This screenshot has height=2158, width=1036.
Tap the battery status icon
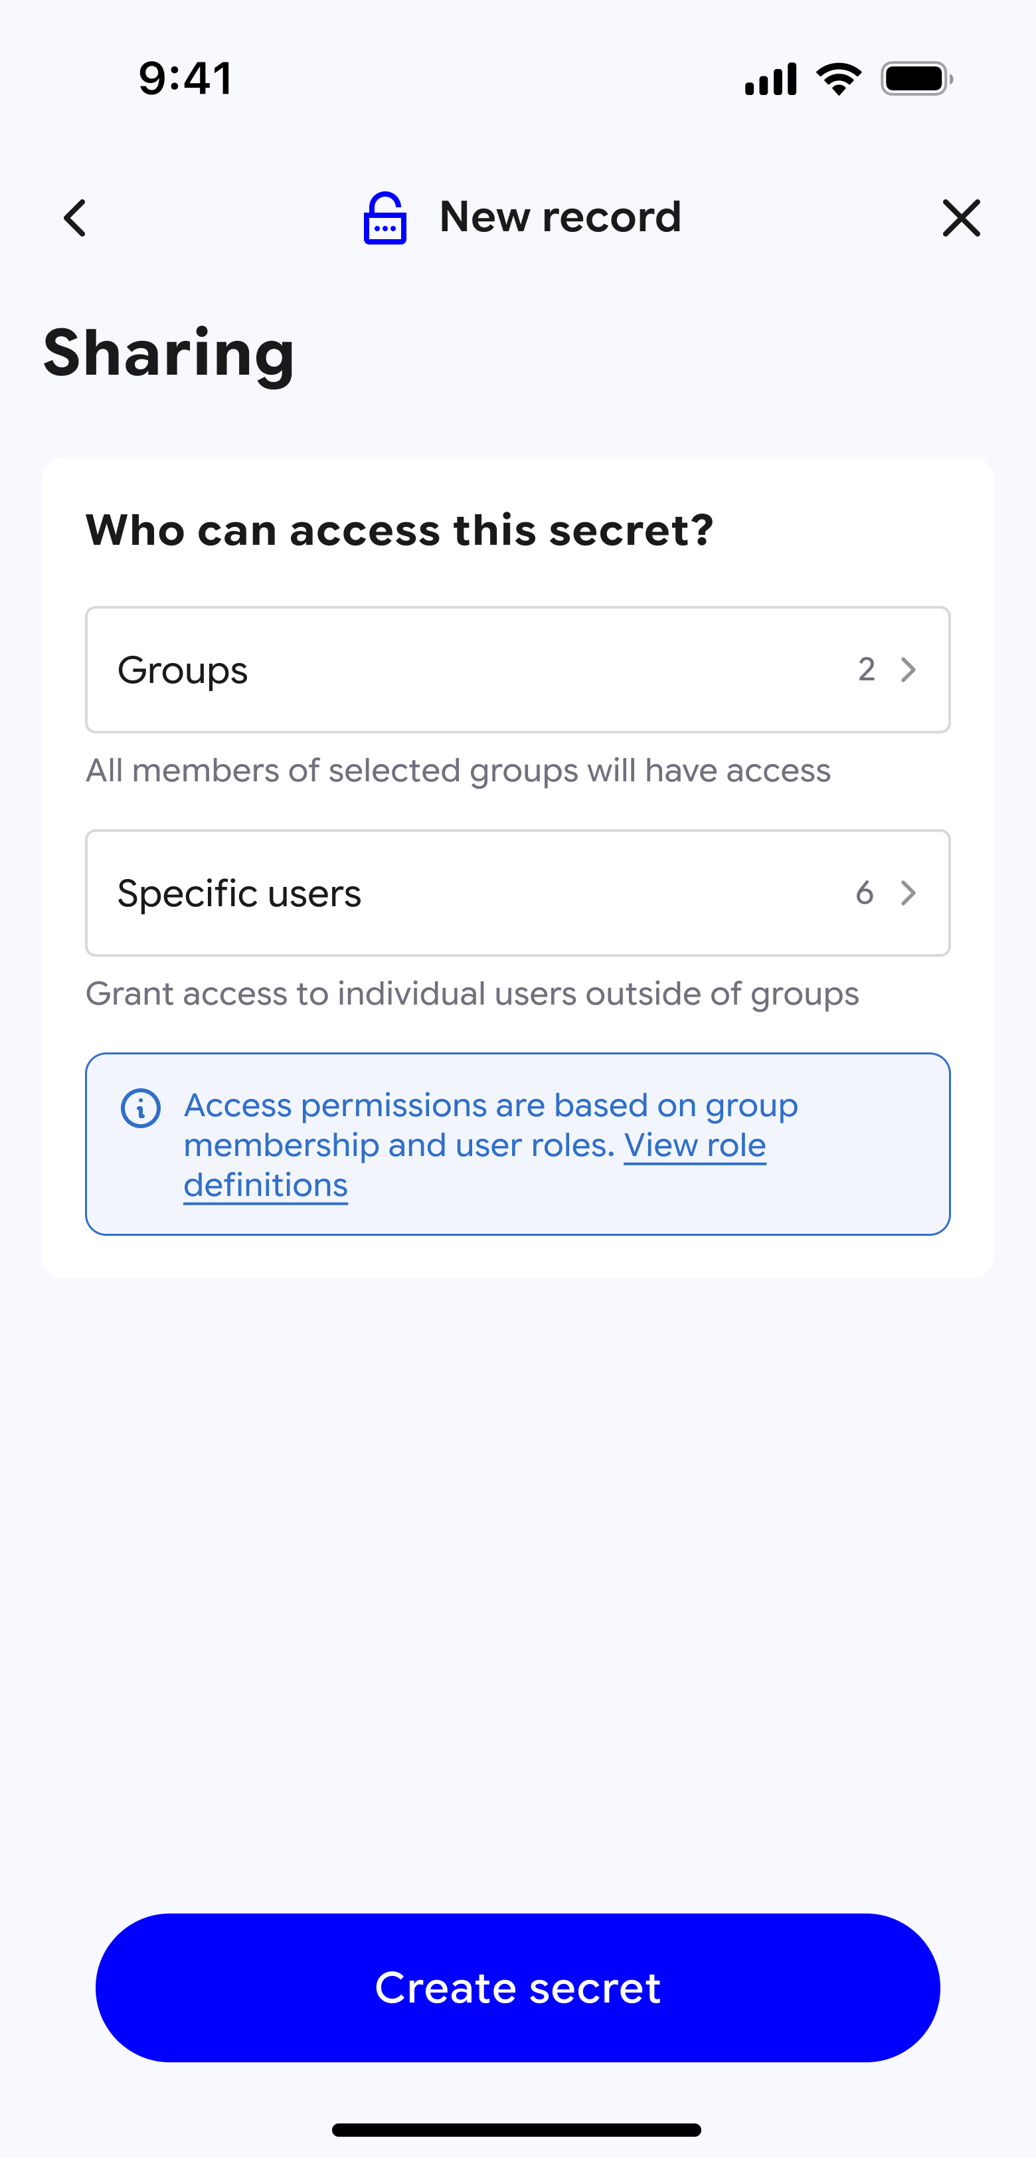pos(916,79)
